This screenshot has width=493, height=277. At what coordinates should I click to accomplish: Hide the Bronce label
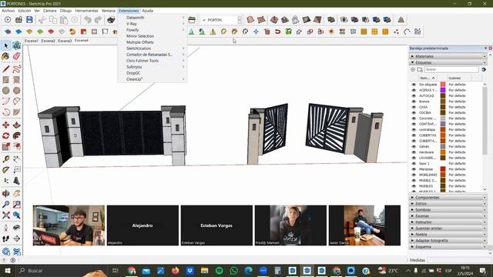pos(414,102)
